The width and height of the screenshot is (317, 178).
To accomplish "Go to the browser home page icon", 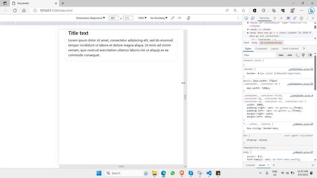I will pos(24,10).
